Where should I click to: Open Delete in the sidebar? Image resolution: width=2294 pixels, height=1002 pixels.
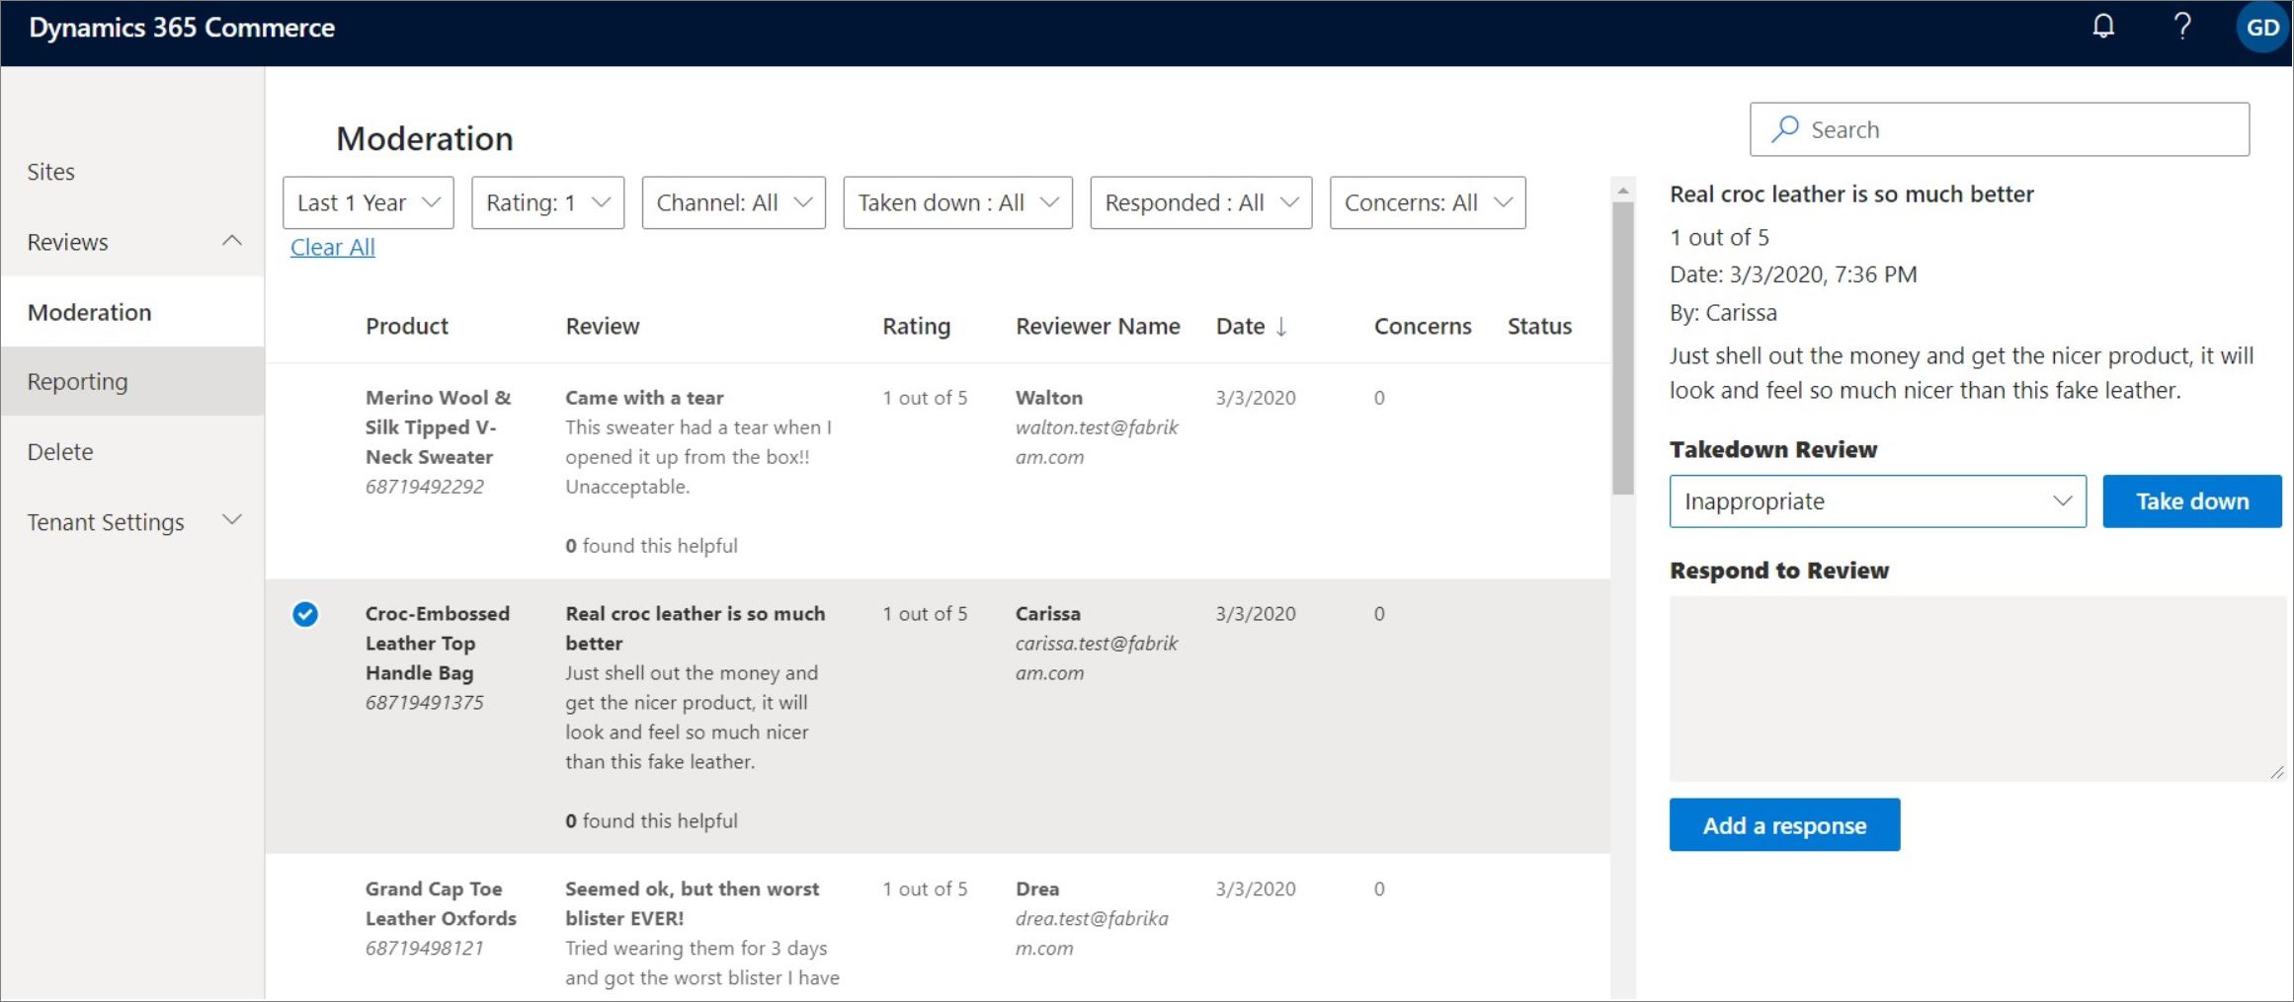point(60,451)
